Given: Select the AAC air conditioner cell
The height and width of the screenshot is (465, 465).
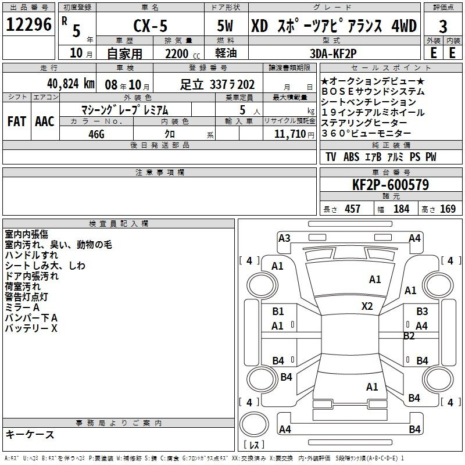Looking at the screenshot, I should pyautogui.click(x=45, y=121).
